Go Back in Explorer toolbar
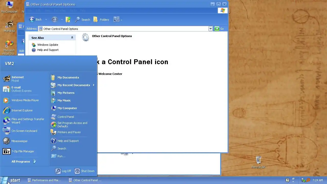327x184 pixels. tap(35, 19)
